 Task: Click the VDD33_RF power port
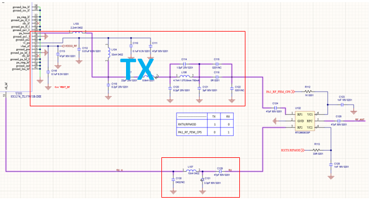(x=70, y=46)
